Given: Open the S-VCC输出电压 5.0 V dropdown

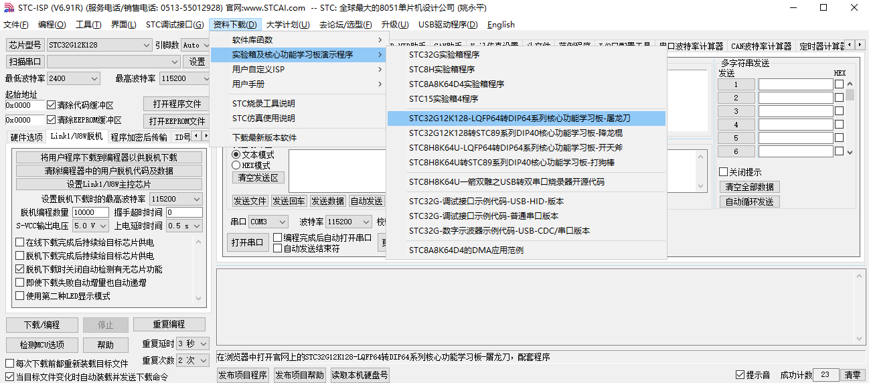Looking at the screenshot, I should point(90,226).
